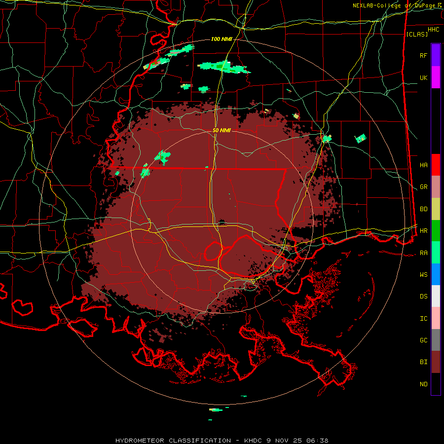This screenshot has width=444, height=444.
Task: Click the RA light green legend swatch
Action: pos(436,253)
